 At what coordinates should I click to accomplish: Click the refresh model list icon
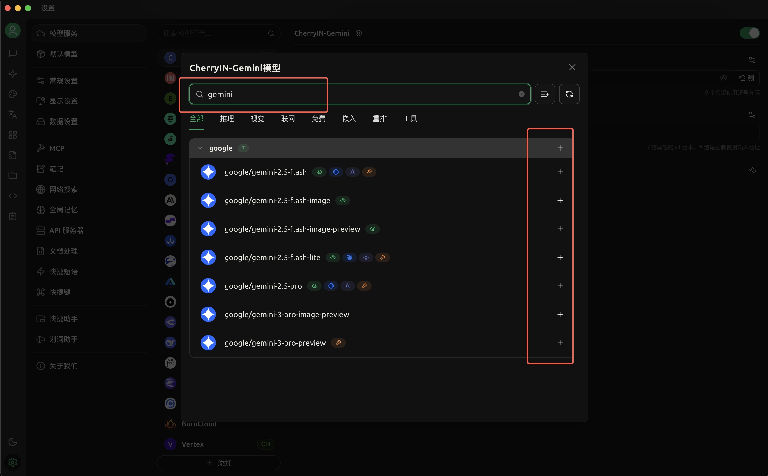click(569, 94)
